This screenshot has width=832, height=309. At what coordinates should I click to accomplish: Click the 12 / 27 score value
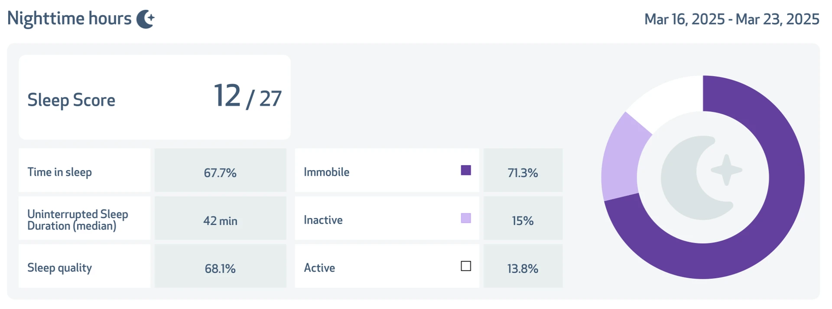tap(247, 97)
